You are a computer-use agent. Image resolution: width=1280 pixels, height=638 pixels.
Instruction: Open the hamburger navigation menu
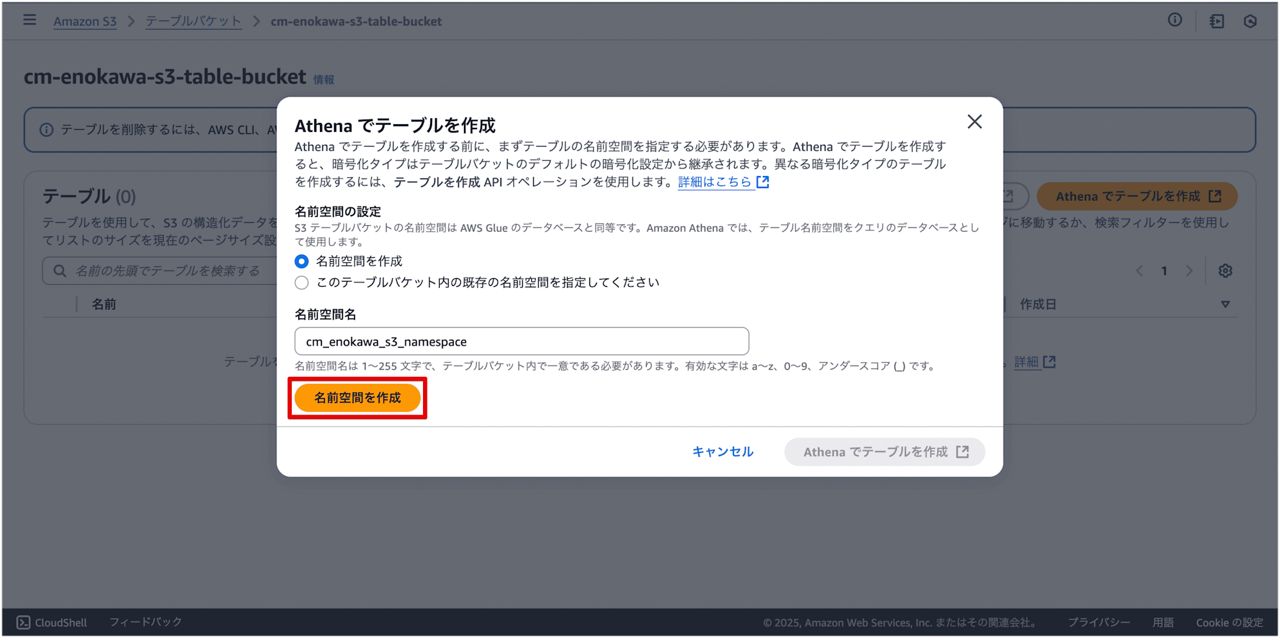coord(29,20)
